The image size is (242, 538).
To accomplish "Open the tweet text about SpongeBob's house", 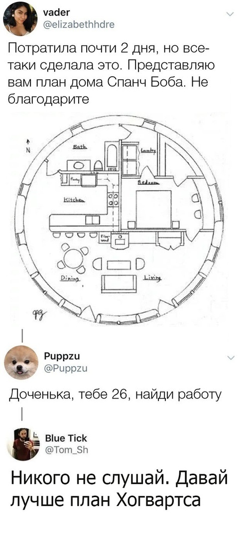I will [111, 73].
